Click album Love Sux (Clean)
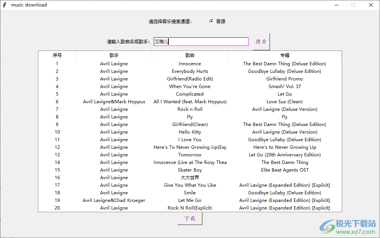Viewport: 380px width, 238px height. pos(285,102)
